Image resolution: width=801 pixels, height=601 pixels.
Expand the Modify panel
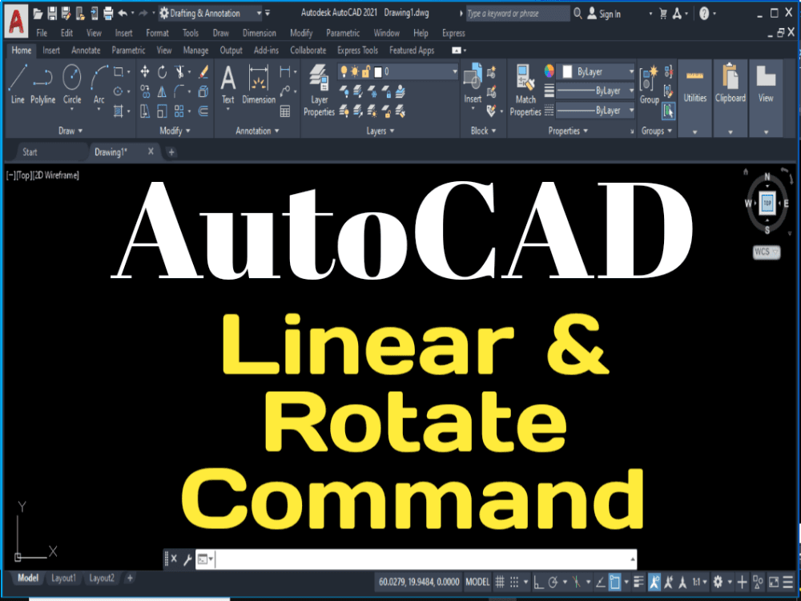point(175,131)
